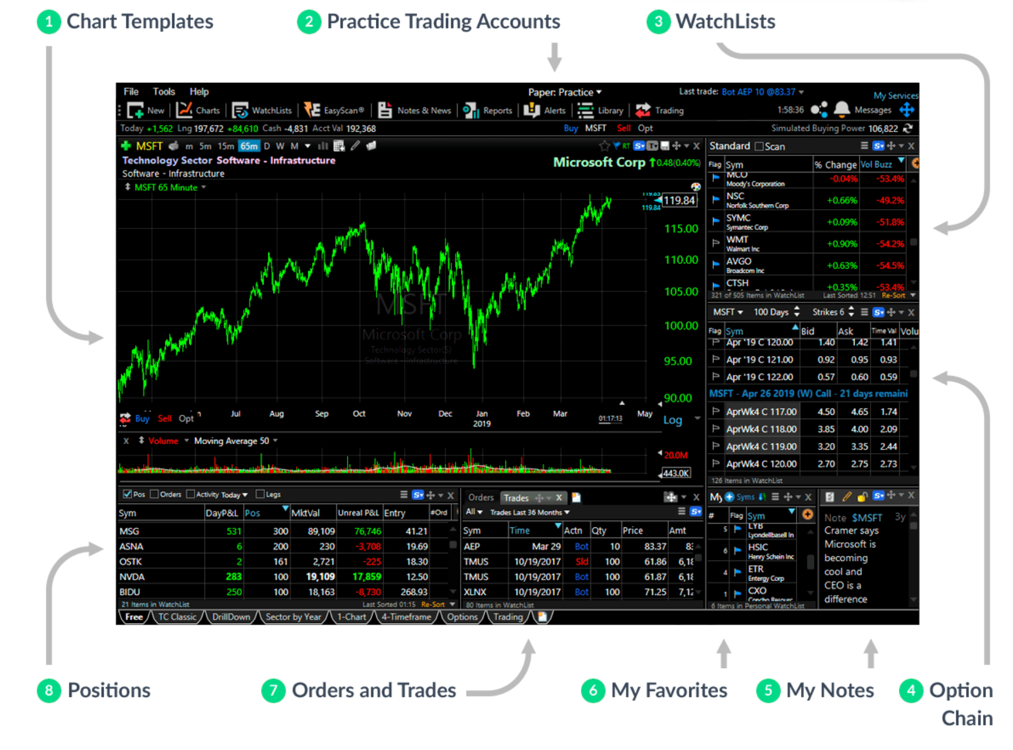Open the MSFT 65 Minute plot dropdown
The height and width of the screenshot is (750, 1013).
pyautogui.click(x=203, y=187)
